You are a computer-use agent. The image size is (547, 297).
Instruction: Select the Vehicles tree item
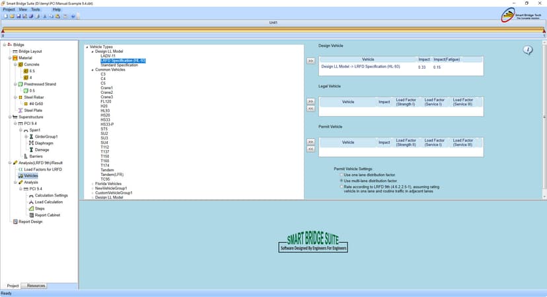[x=30, y=176]
